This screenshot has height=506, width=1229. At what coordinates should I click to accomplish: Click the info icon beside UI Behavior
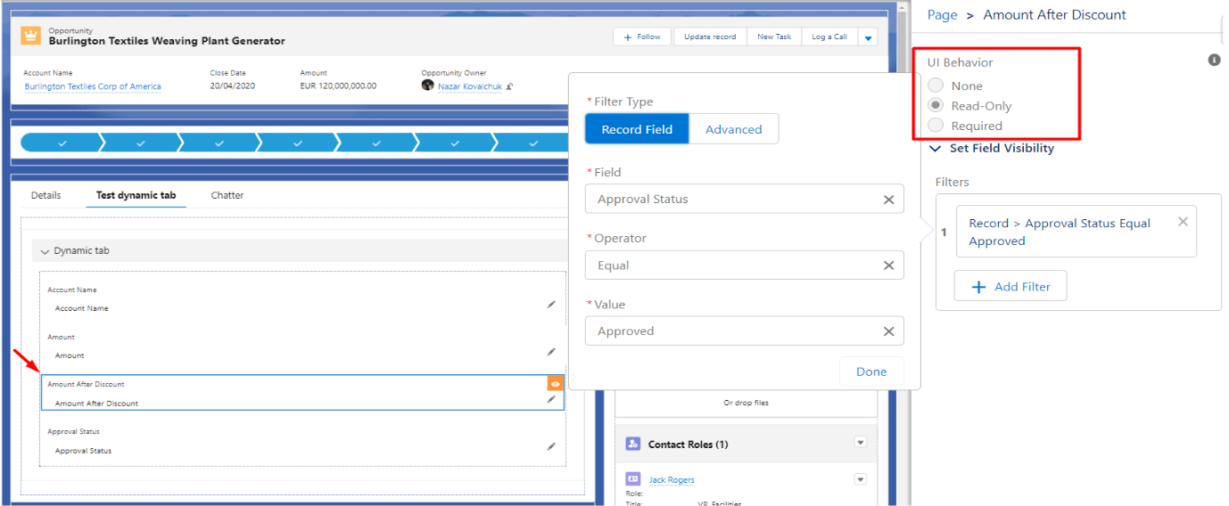[x=1214, y=60]
